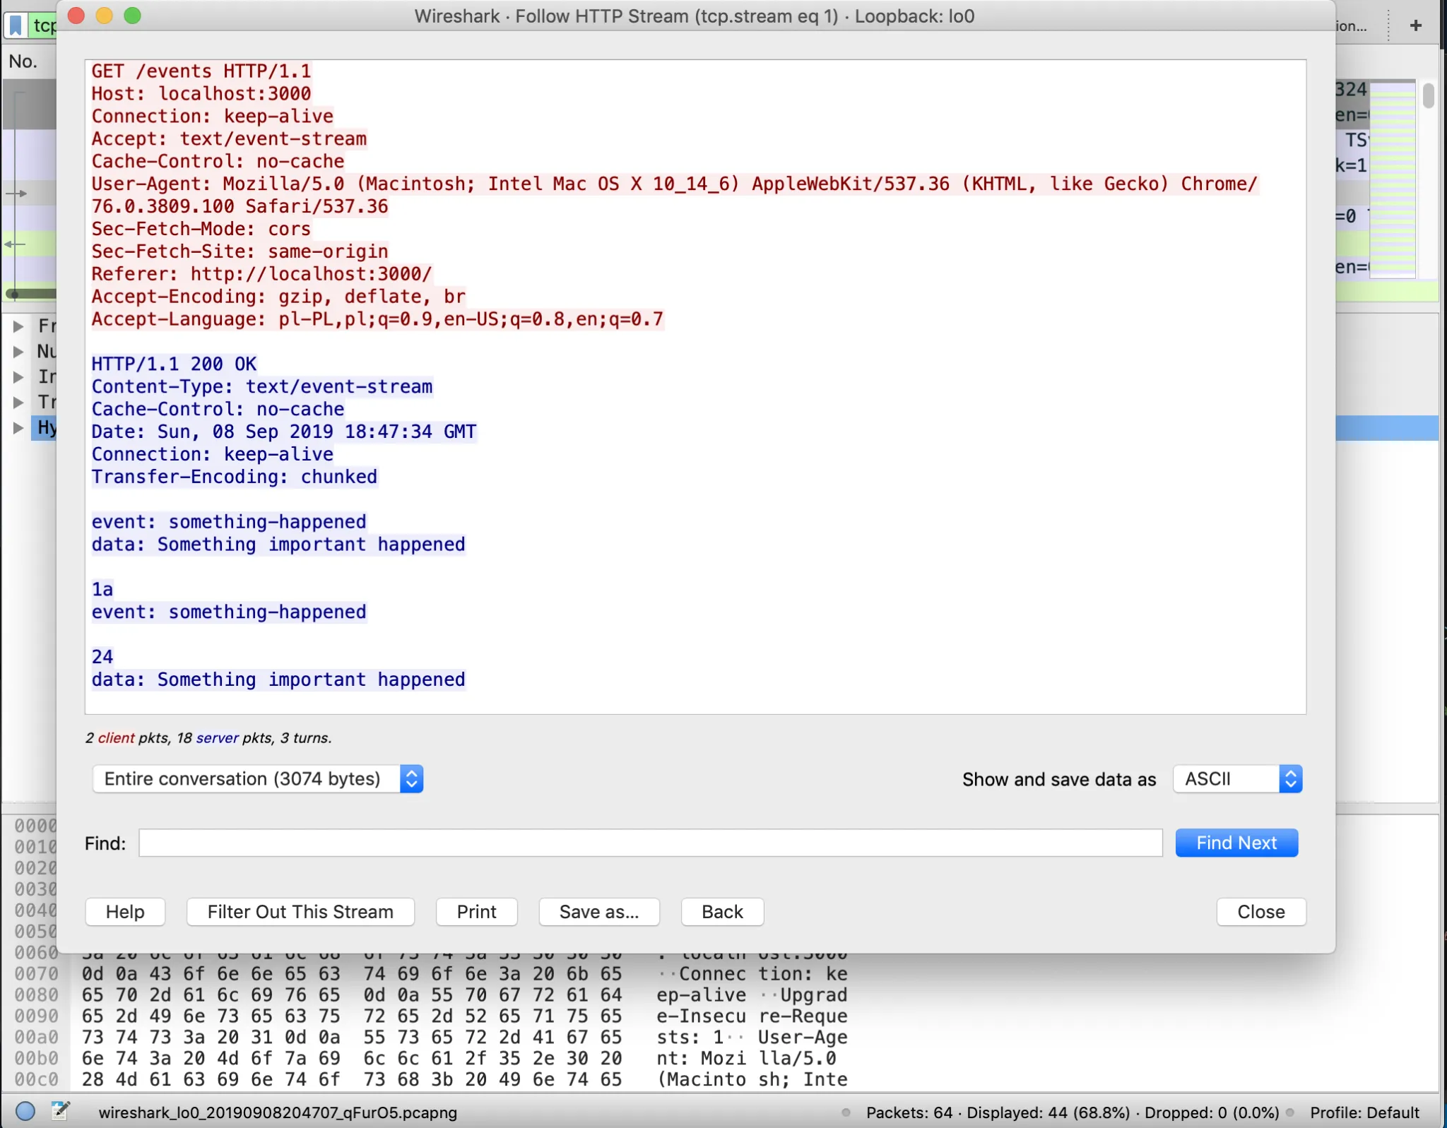Click inside the Find text field
Screen dimensions: 1447x1128
click(650, 843)
